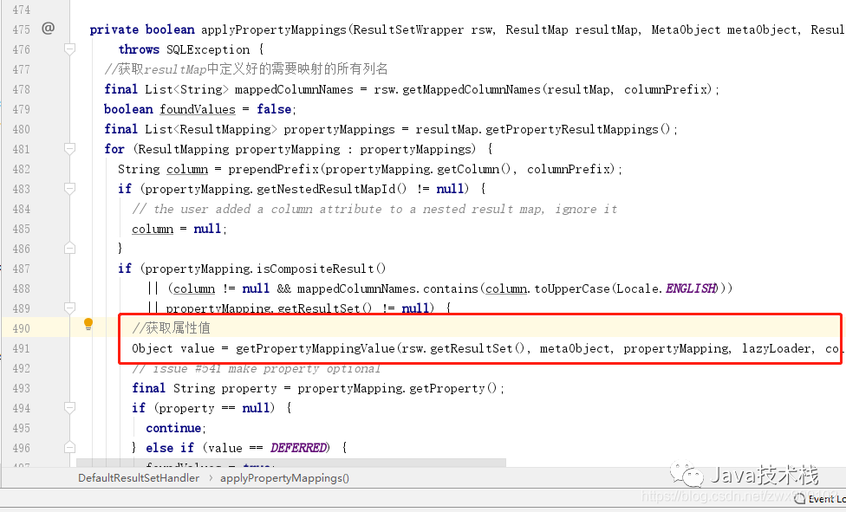Click the //获取属性值 comment
The height and width of the screenshot is (512, 846).
point(171,328)
